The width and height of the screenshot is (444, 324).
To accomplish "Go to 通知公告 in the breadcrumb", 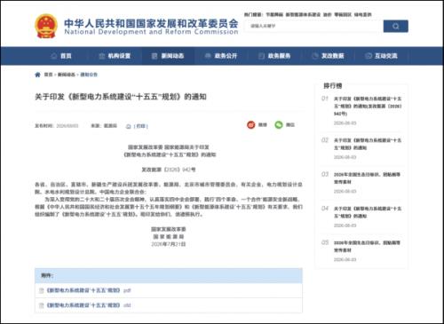I will pyautogui.click(x=89, y=75).
